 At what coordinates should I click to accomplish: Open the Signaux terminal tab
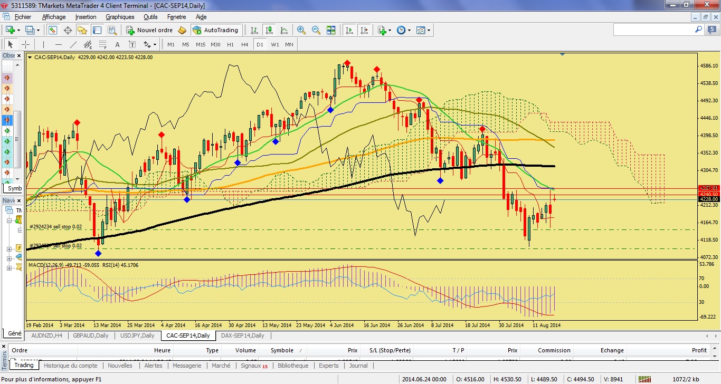click(x=254, y=366)
